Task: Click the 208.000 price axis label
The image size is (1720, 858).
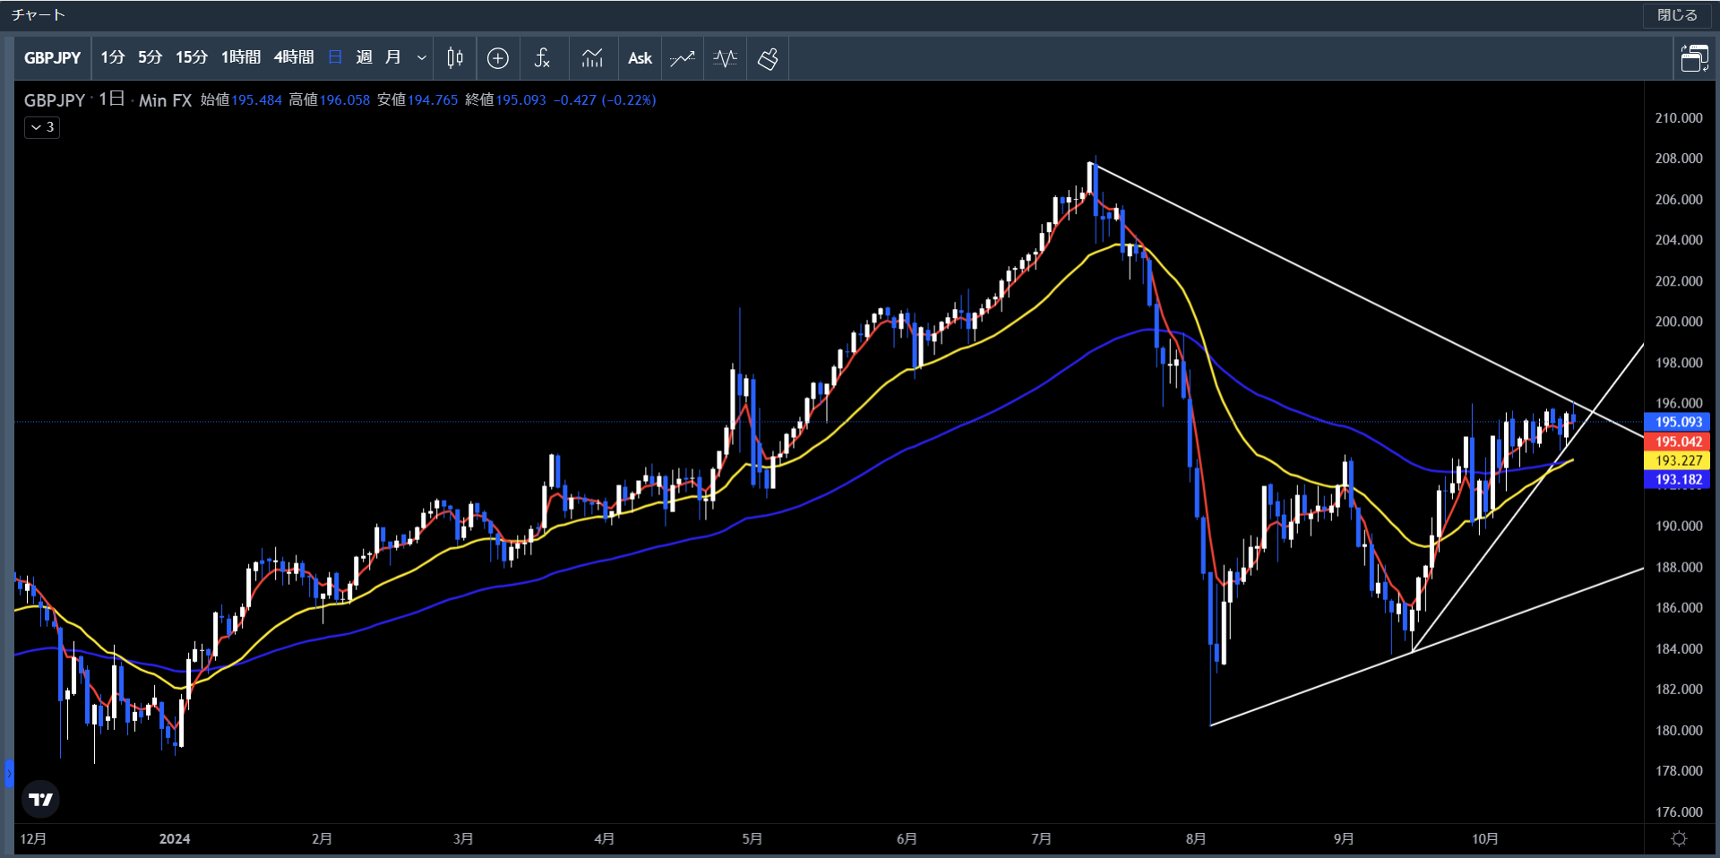Action: click(1679, 159)
